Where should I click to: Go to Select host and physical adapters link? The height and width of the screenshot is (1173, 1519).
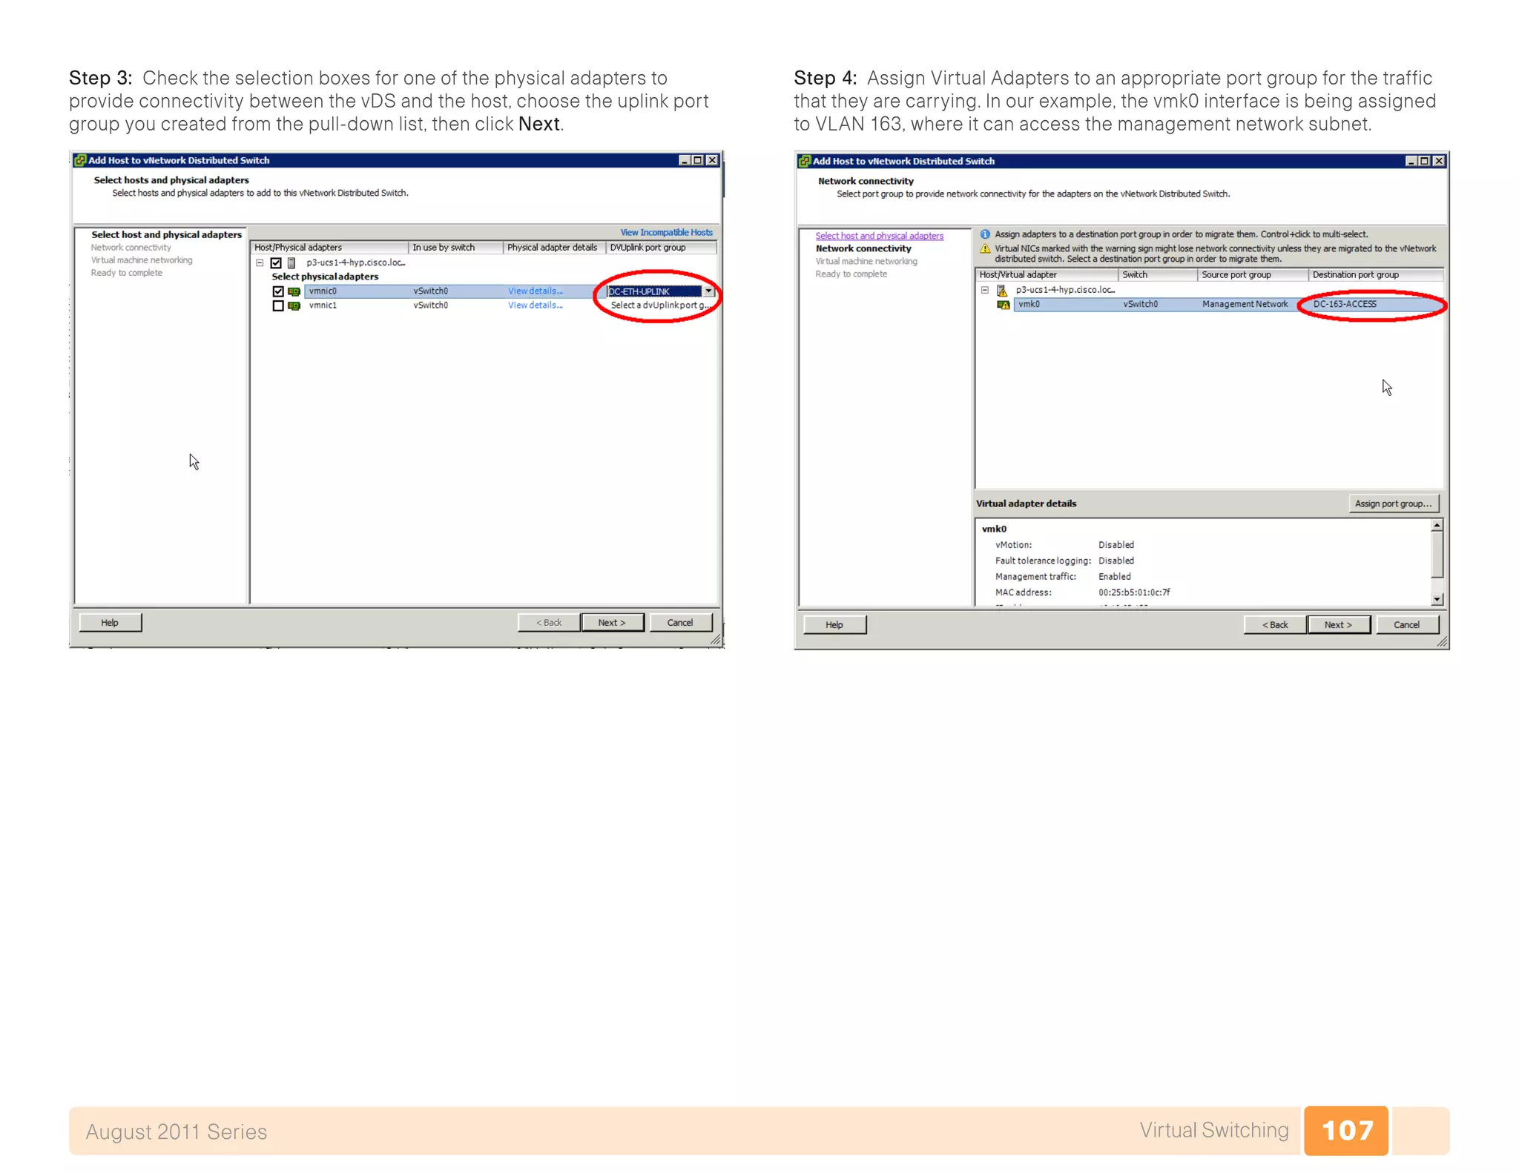(879, 236)
